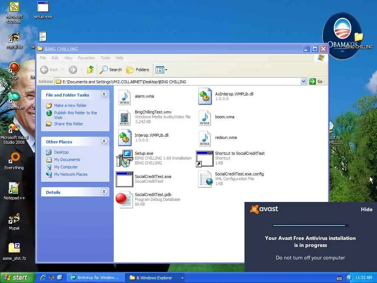The image size is (377, 283).
Task: Open the View menu
Action: (x=68, y=58)
